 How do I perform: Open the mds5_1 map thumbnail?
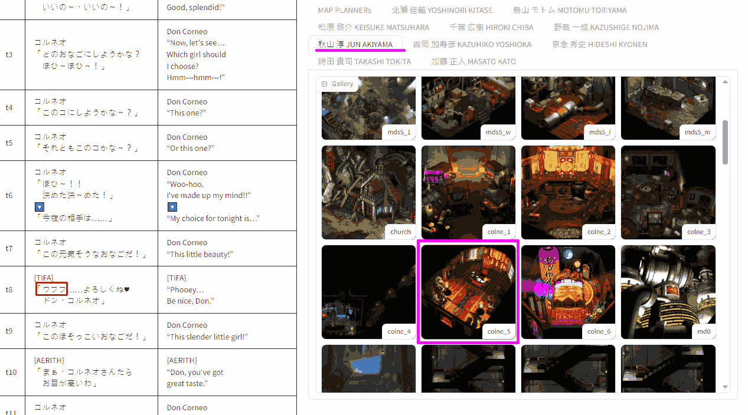[368, 108]
